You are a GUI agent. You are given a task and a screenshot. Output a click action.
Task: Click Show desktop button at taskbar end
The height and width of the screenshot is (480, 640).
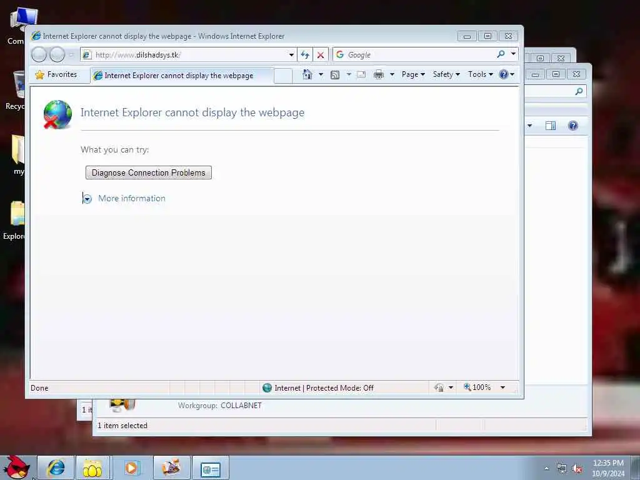coord(636,467)
